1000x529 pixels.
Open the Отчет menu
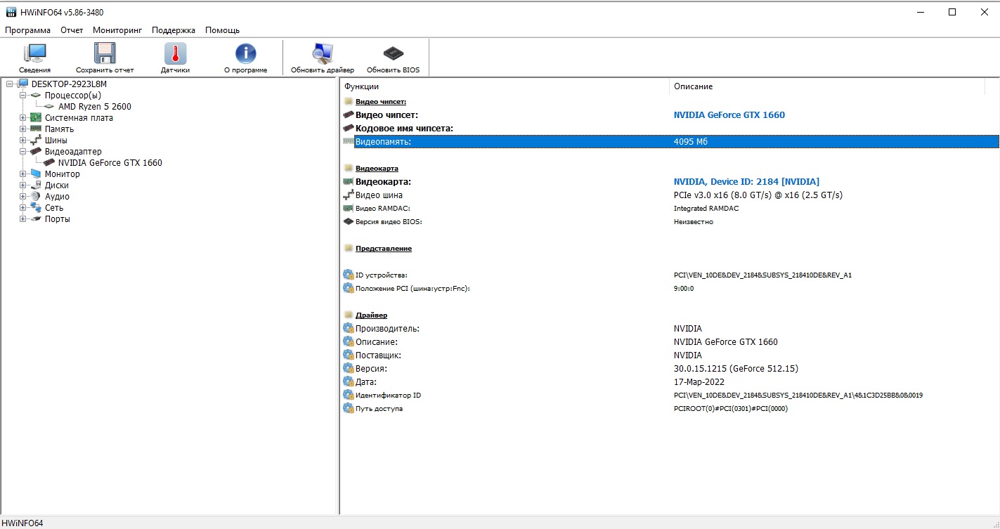(x=72, y=30)
